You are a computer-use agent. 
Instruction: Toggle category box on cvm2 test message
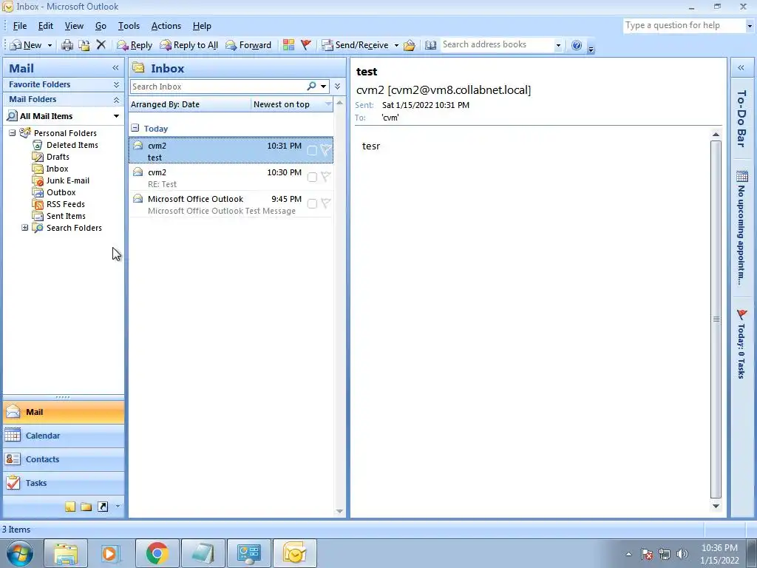[x=312, y=151]
